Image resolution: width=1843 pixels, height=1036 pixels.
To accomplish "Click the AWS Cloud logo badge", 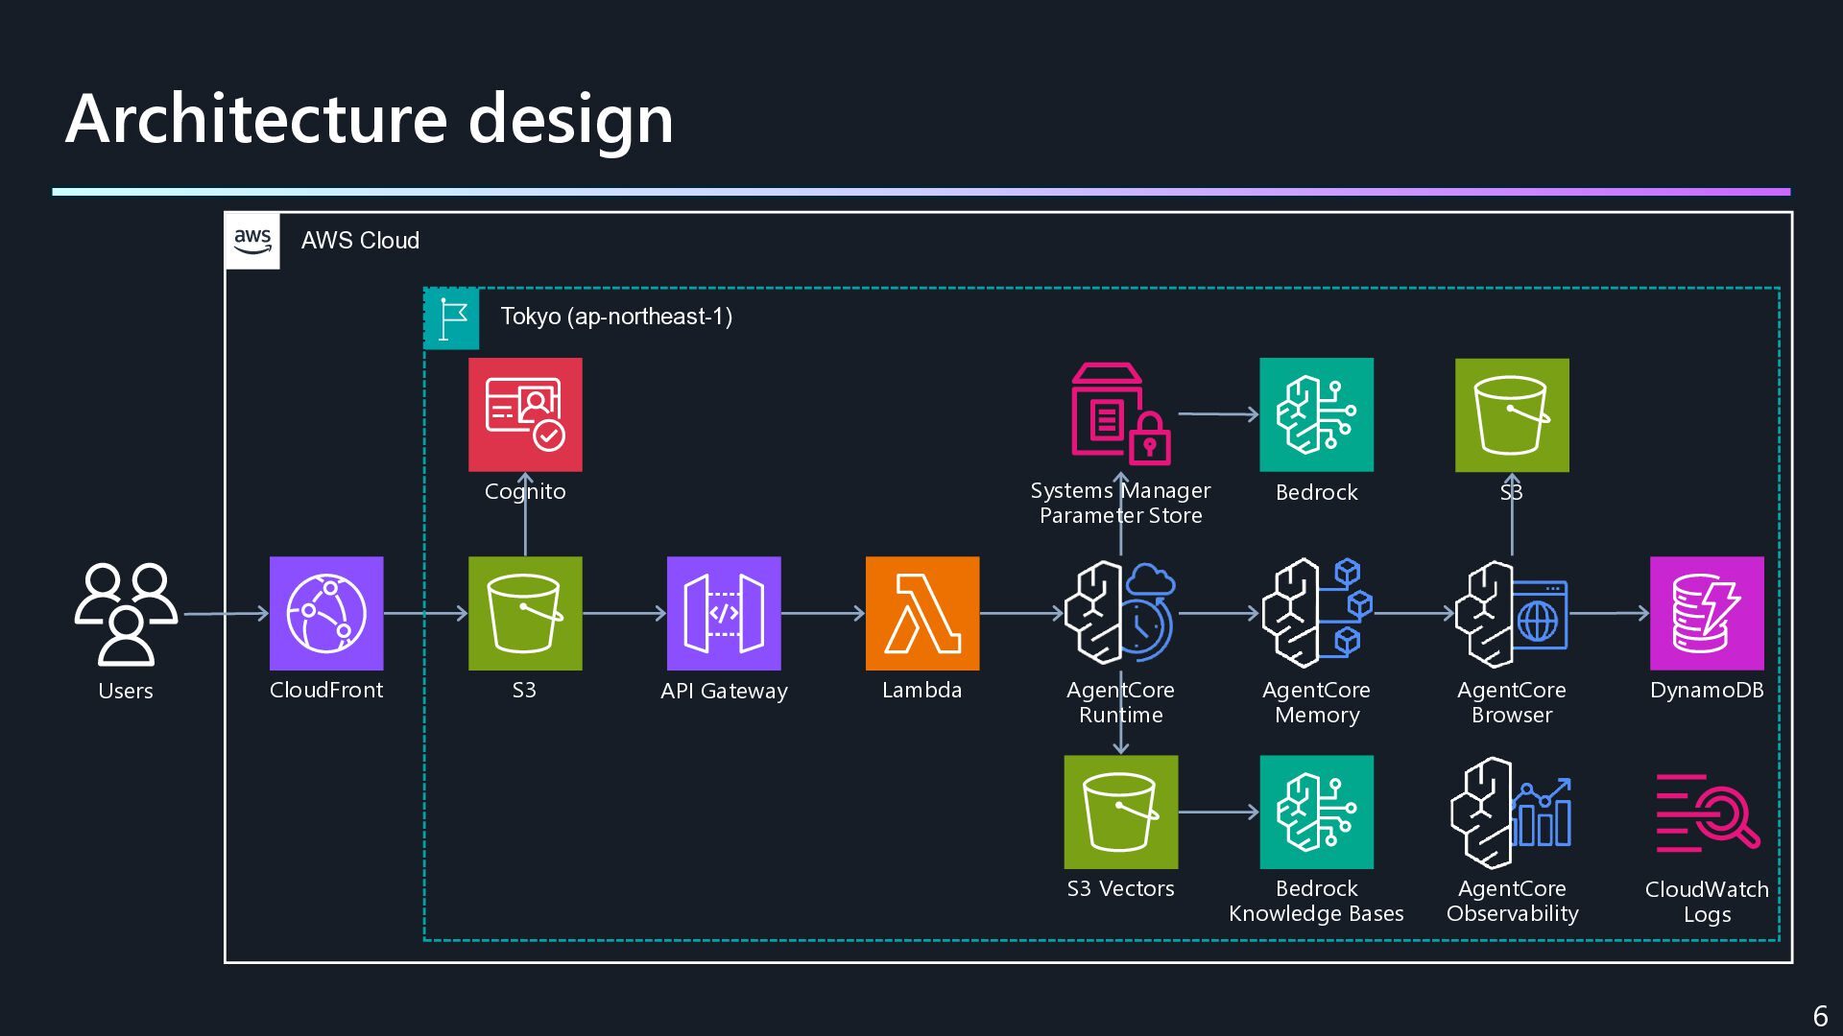I will coord(252,241).
